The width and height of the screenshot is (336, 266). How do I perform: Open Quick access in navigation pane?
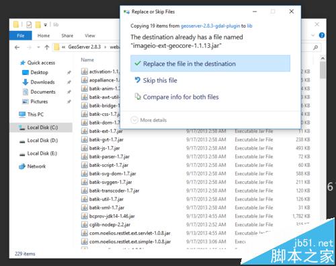[41, 63]
